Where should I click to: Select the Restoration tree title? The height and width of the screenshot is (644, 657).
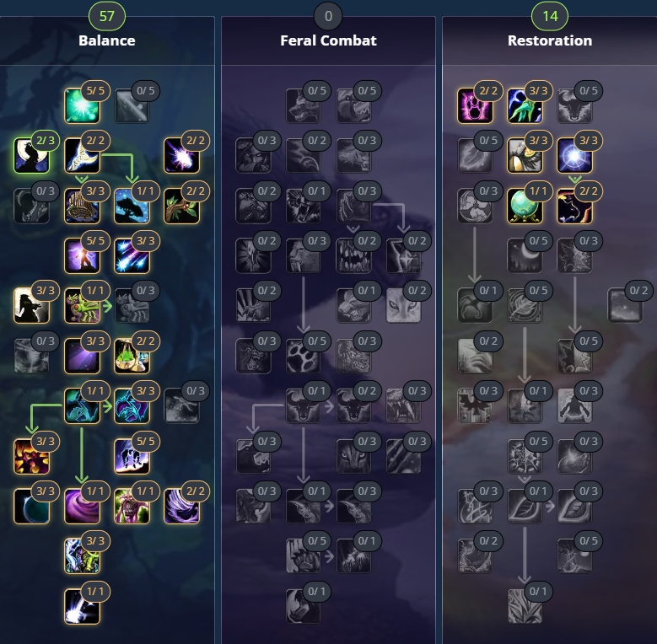pos(550,40)
